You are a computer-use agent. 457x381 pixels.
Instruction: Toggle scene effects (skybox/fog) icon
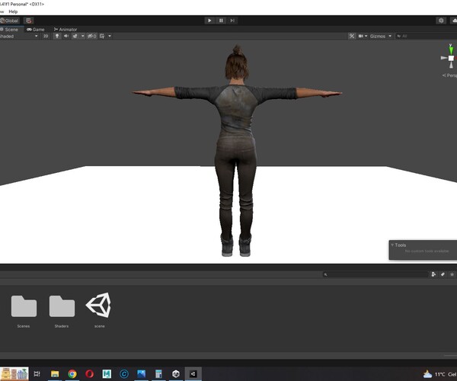tap(75, 36)
